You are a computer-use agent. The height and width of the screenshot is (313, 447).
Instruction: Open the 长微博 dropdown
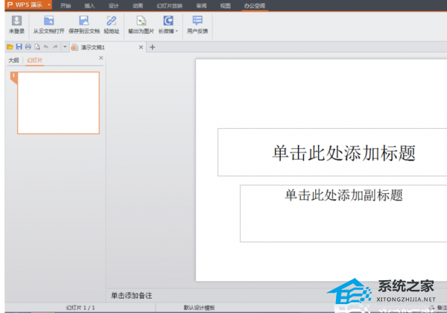(168, 25)
